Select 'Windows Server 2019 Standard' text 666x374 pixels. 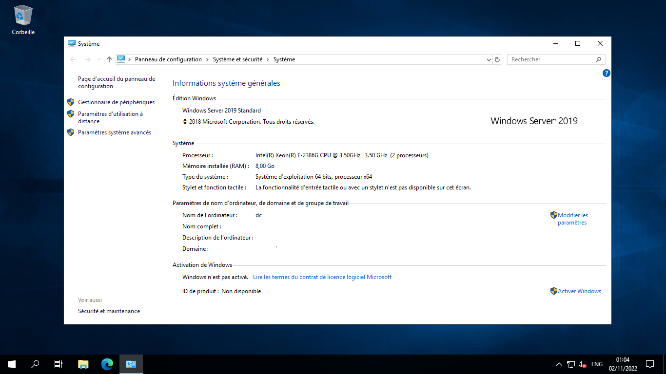pos(221,111)
